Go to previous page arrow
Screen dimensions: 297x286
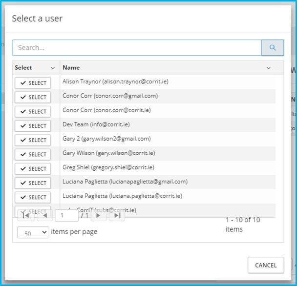pyautogui.click(x=45, y=215)
